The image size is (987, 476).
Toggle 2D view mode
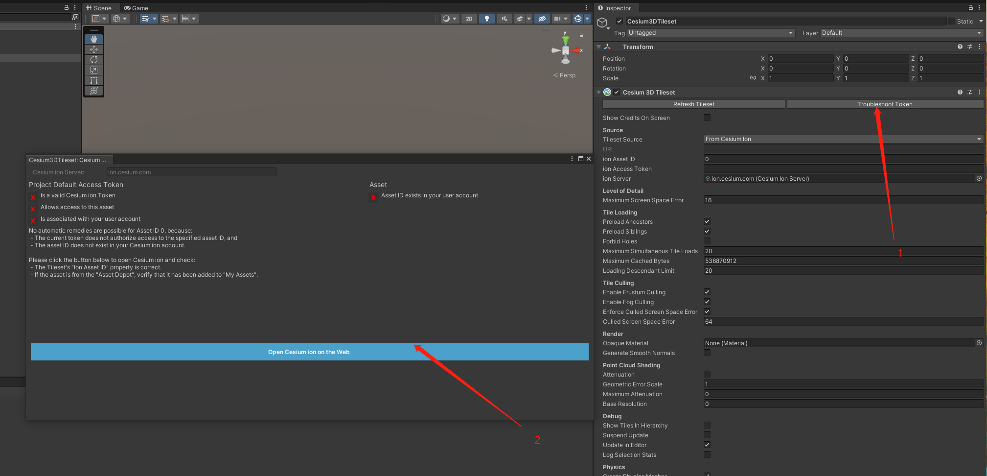(x=469, y=19)
